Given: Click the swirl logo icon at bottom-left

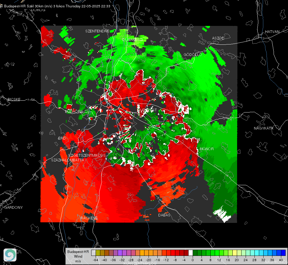Looking at the screenshot, I should tap(10, 255).
